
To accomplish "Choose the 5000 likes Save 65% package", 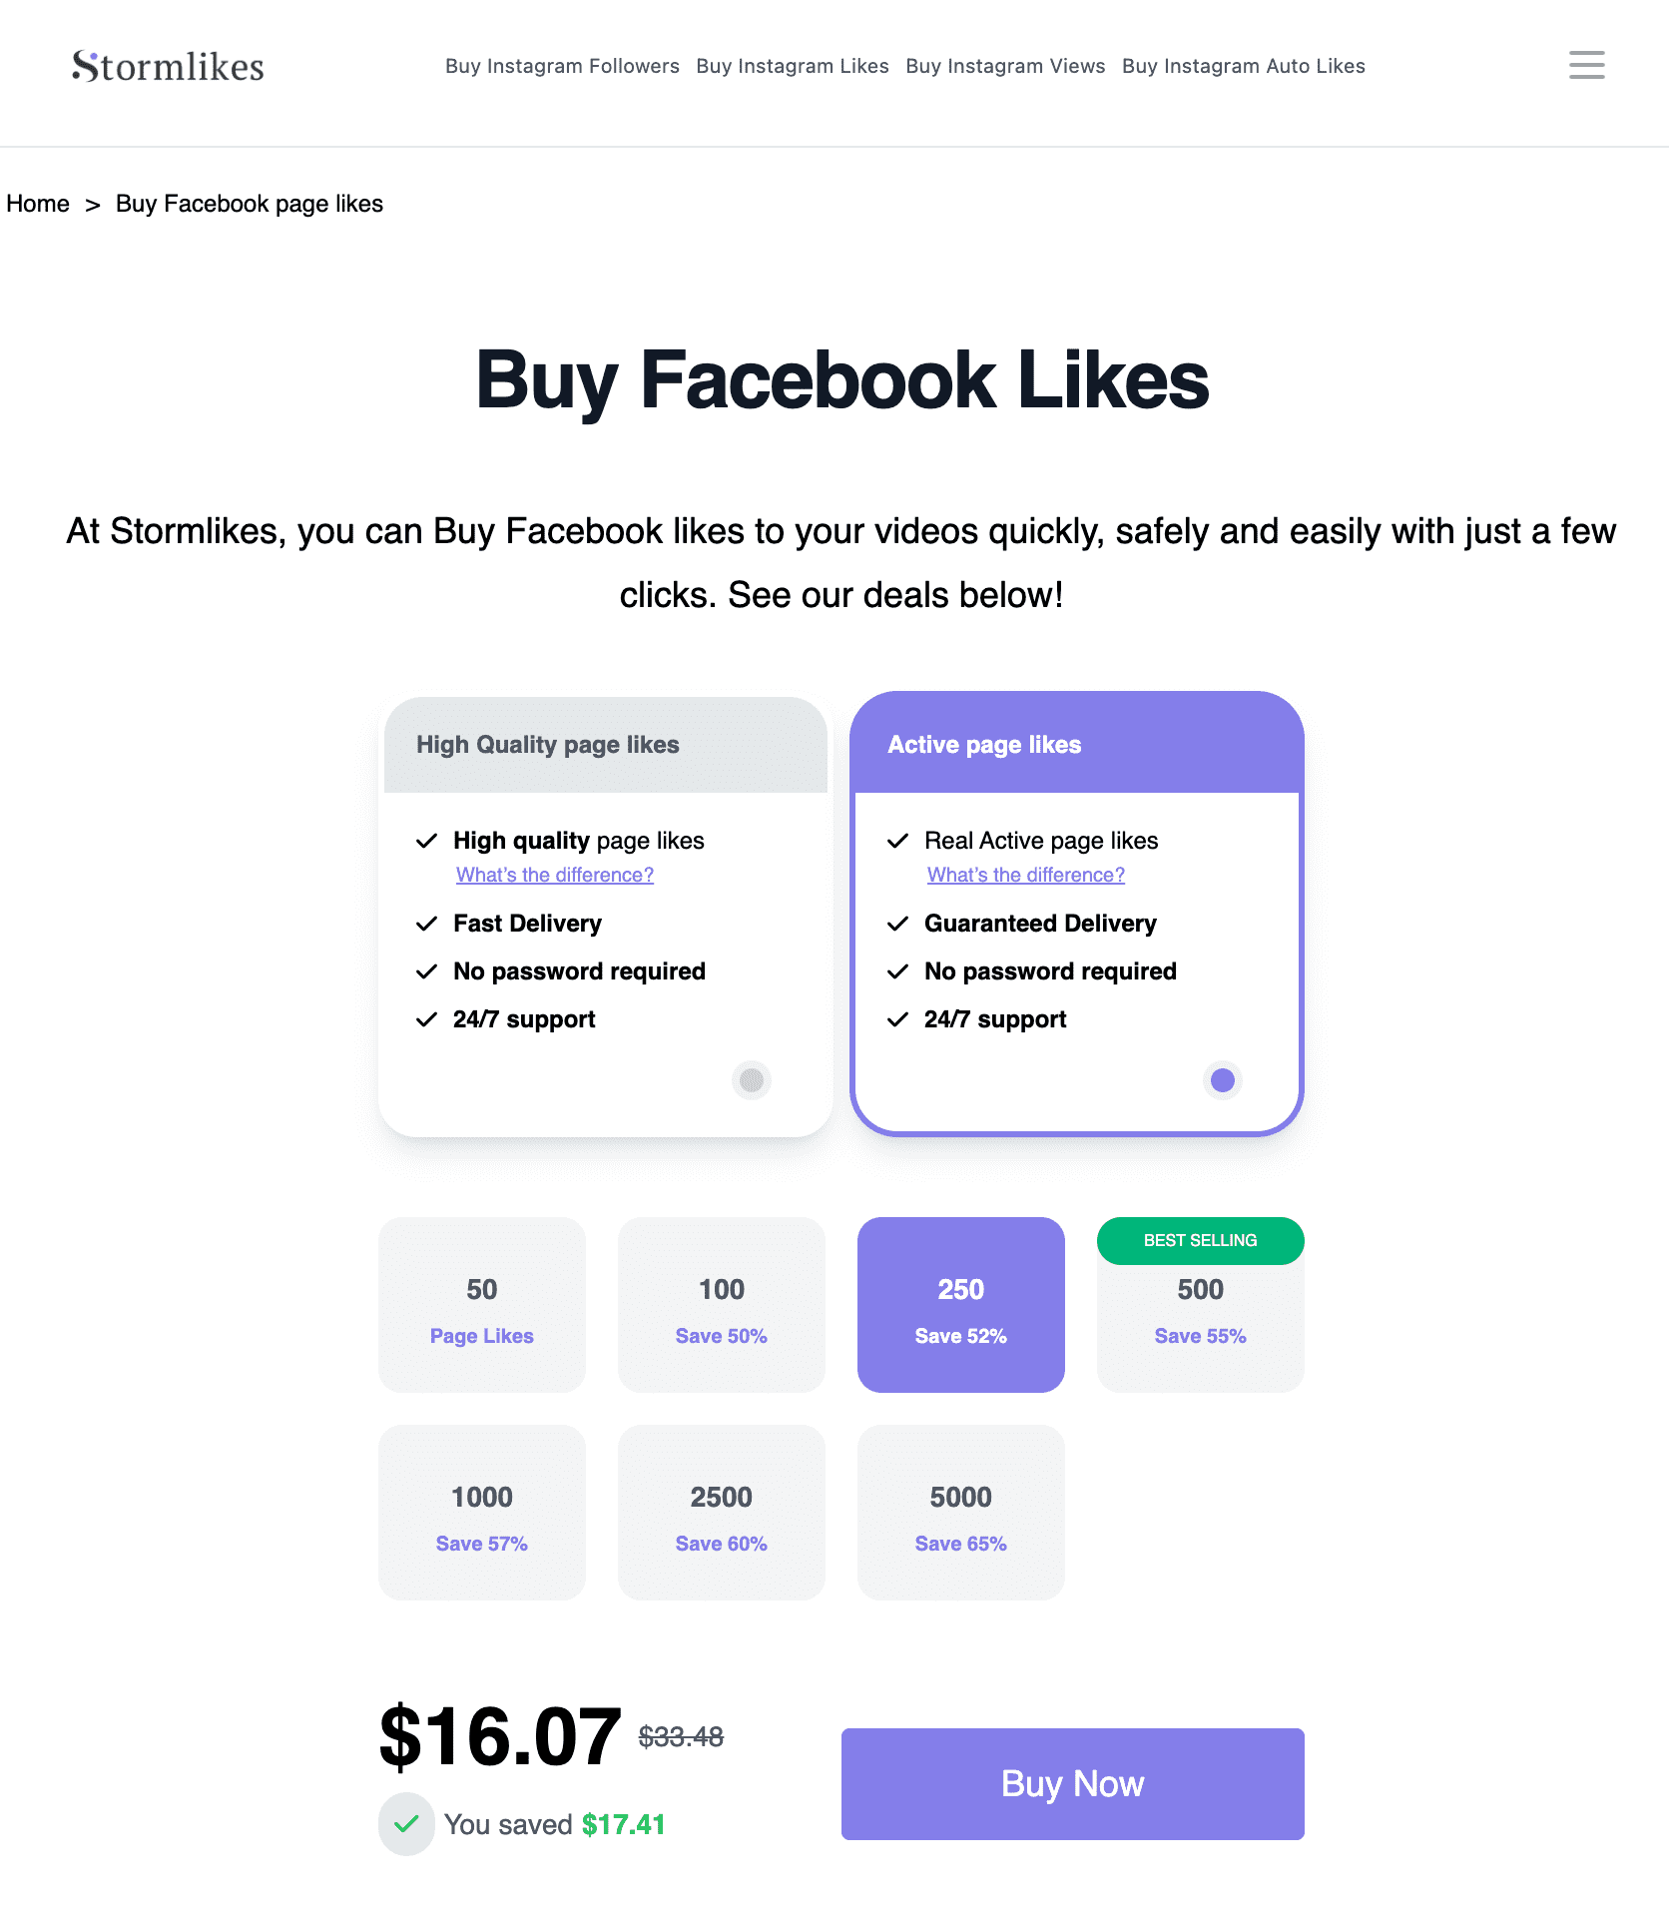I will point(961,1513).
